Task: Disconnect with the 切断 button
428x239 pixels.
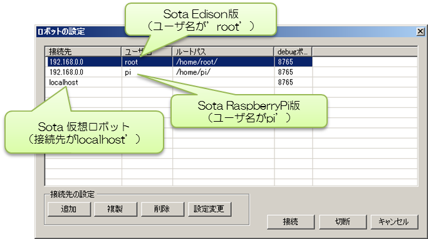Action: coord(343,222)
